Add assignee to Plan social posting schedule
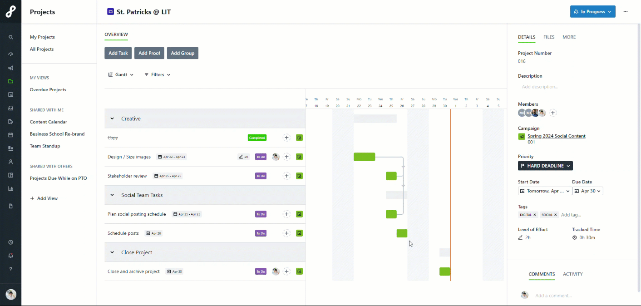 pyautogui.click(x=286, y=214)
